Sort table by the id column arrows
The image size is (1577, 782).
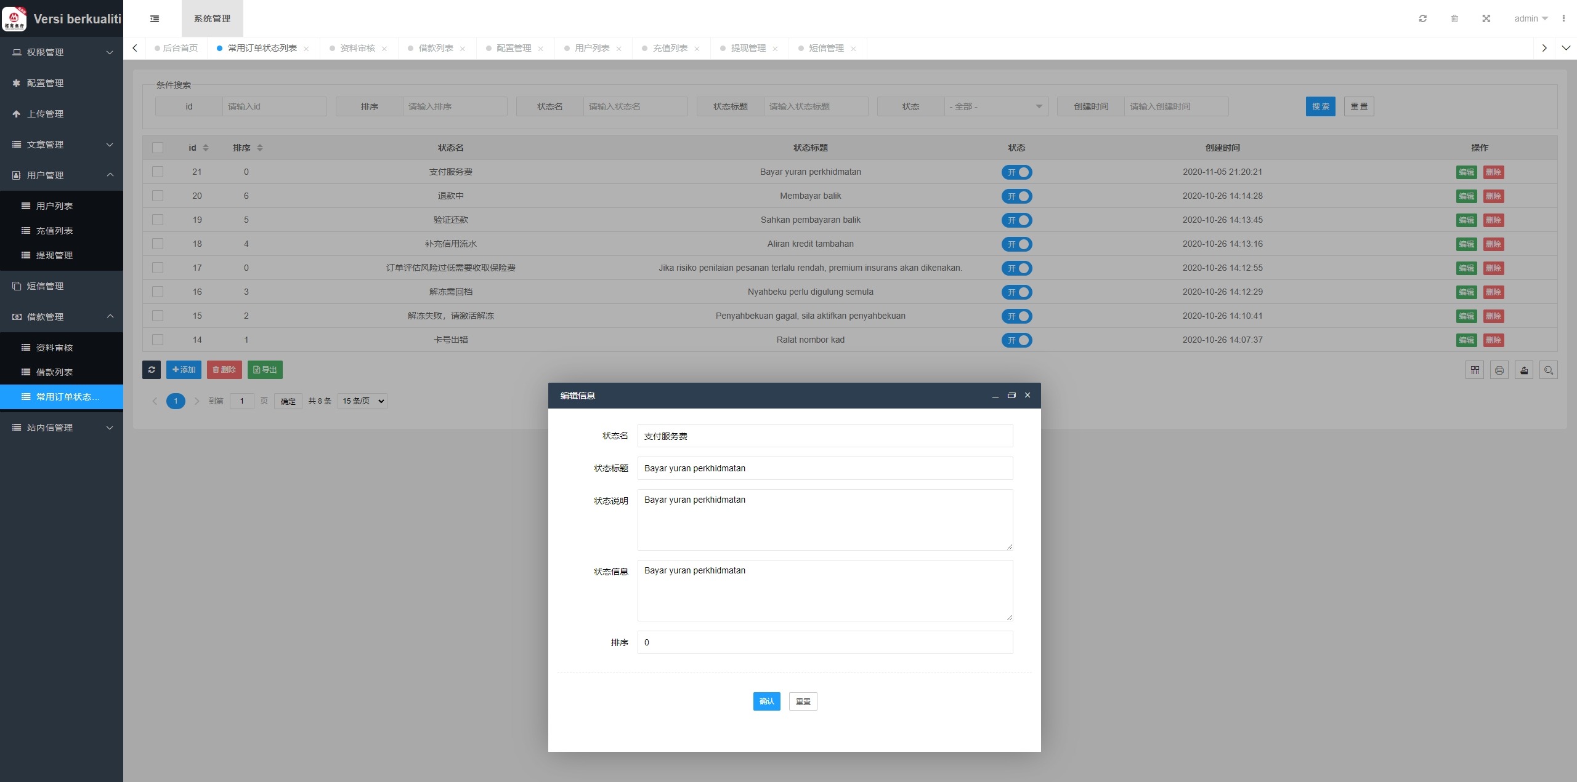pyautogui.click(x=206, y=148)
